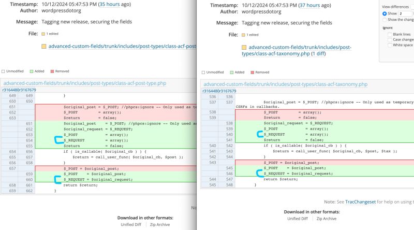Click the context lines input showing 2
This screenshot has width=414, height=230.
405,13
